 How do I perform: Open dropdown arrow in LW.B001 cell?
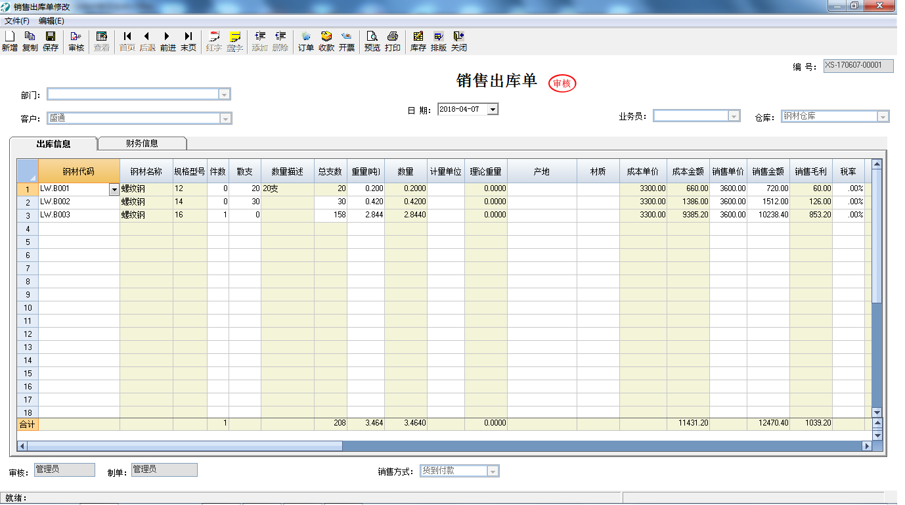(x=114, y=189)
